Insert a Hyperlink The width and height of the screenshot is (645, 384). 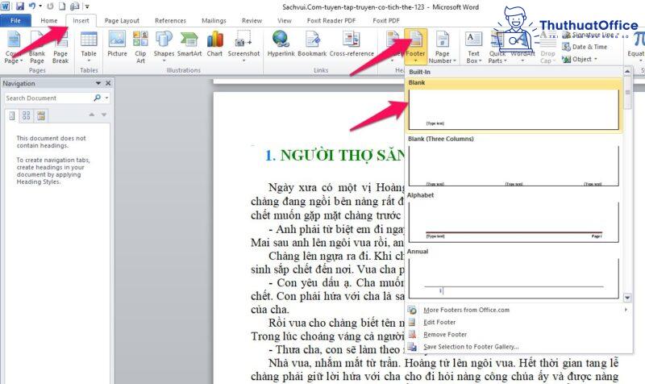point(281,44)
